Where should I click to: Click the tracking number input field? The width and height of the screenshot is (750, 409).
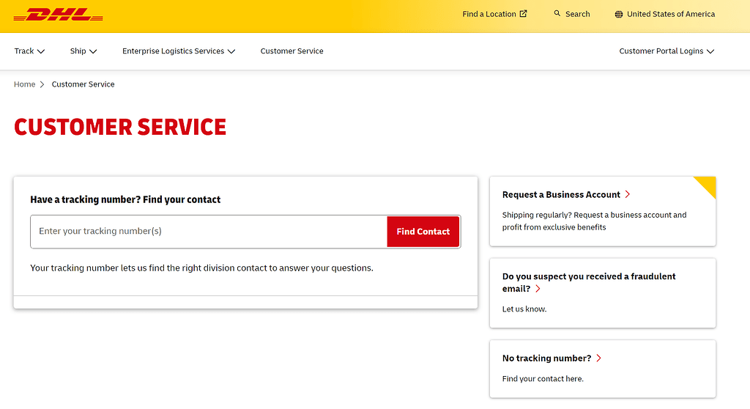pyautogui.click(x=209, y=232)
